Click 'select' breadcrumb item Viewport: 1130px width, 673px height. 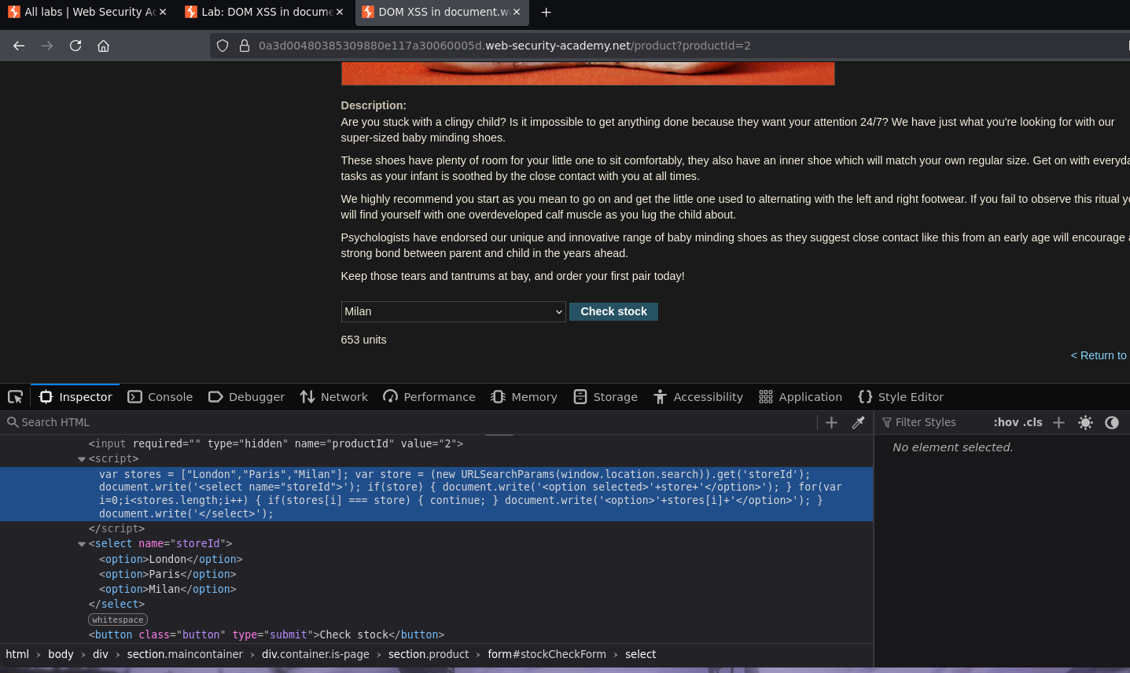click(640, 654)
